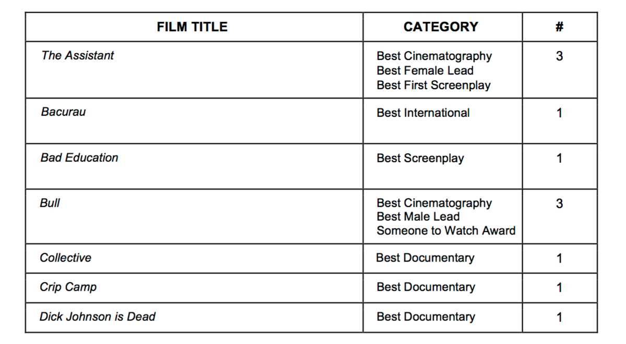Screen dimensions: 626x344
Task: Click Best International category
Action: point(423,113)
